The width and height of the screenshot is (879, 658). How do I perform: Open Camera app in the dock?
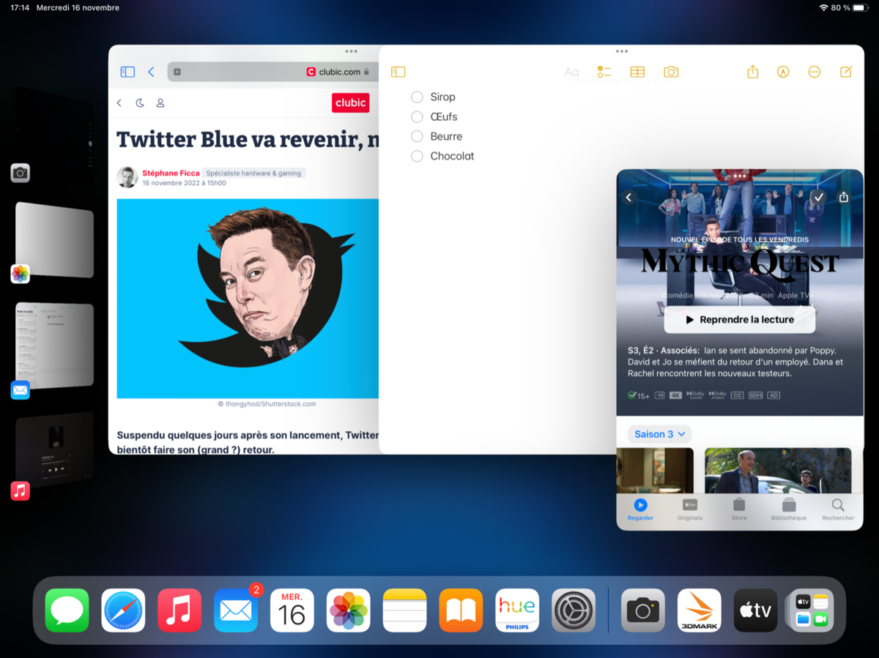[643, 610]
